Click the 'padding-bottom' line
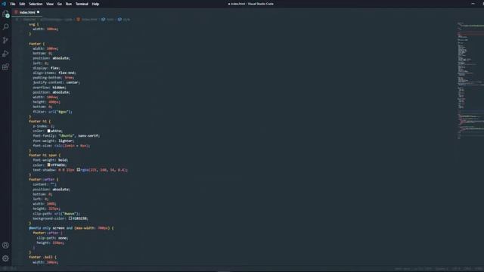This screenshot has height=272, width=484. tap(54, 78)
